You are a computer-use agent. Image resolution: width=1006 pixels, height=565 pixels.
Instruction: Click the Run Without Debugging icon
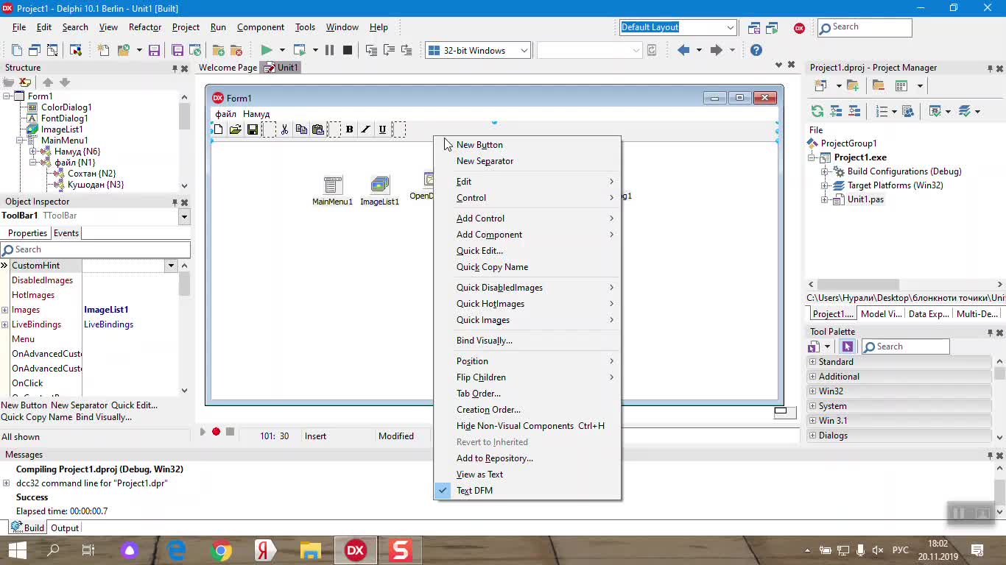point(300,50)
